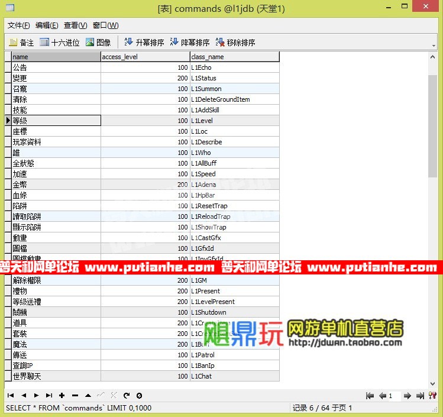Select the L1Patrol class cell
Screen dimensions: 443x417
(235, 355)
